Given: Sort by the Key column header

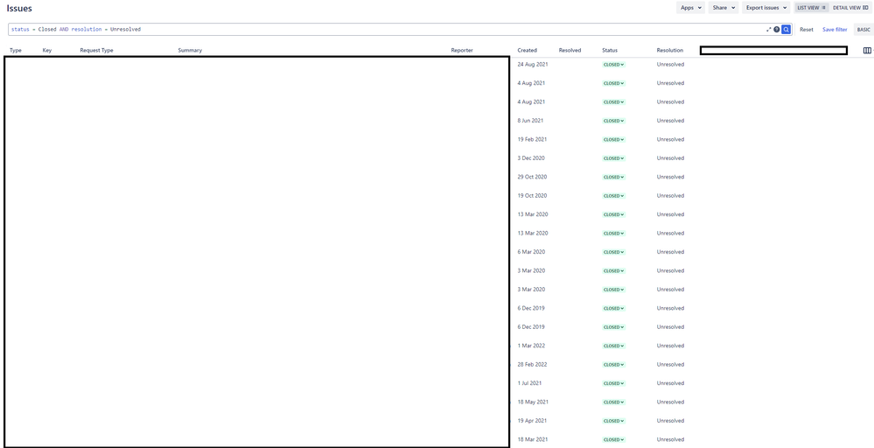Looking at the screenshot, I should [x=47, y=50].
